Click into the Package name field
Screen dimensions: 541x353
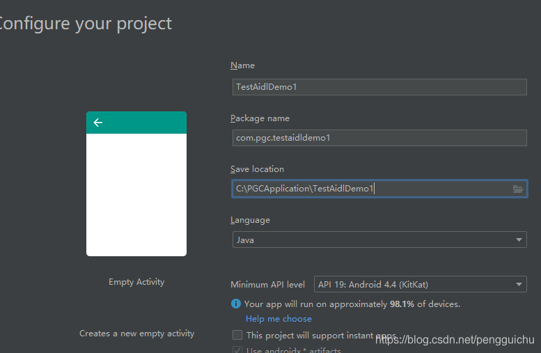pos(379,138)
